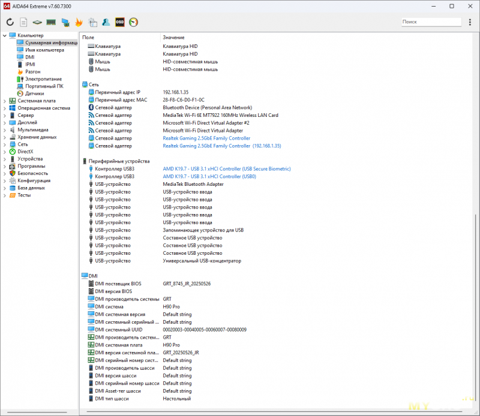Click the Refresh toolbar icon
The image size is (480, 416).
pos(10,22)
